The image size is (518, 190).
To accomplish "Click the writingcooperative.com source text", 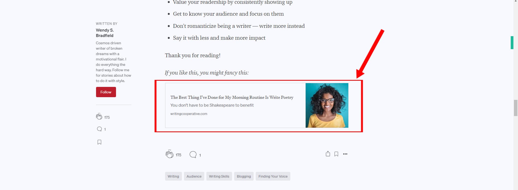I will pos(189,114).
